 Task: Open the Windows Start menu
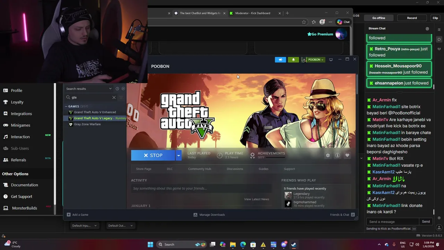coord(150,244)
